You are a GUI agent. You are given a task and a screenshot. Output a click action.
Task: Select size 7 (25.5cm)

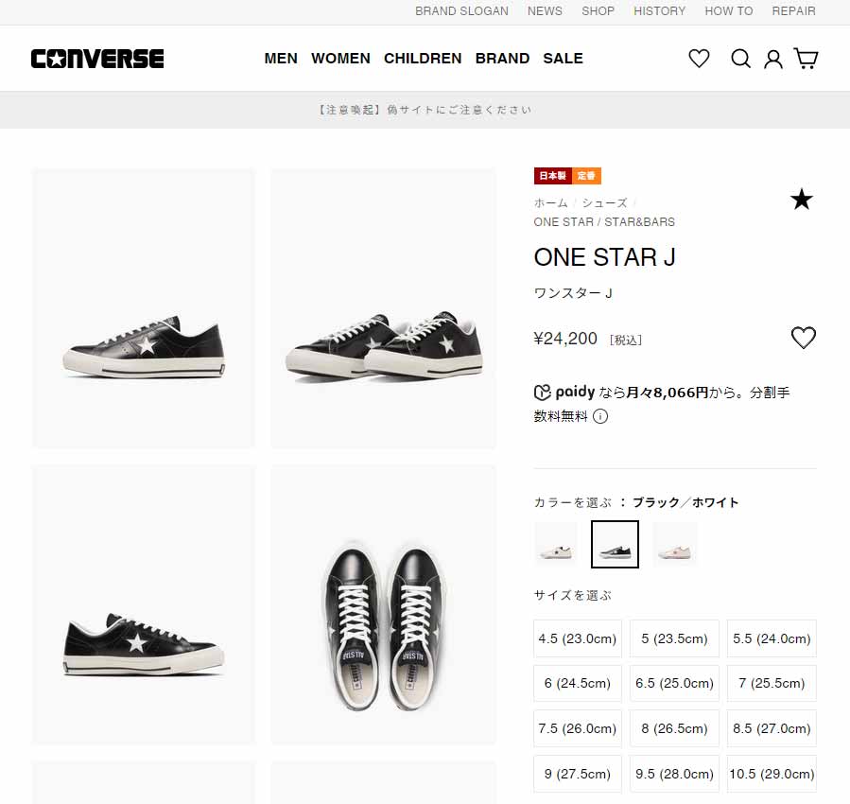pyautogui.click(x=772, y=683)
